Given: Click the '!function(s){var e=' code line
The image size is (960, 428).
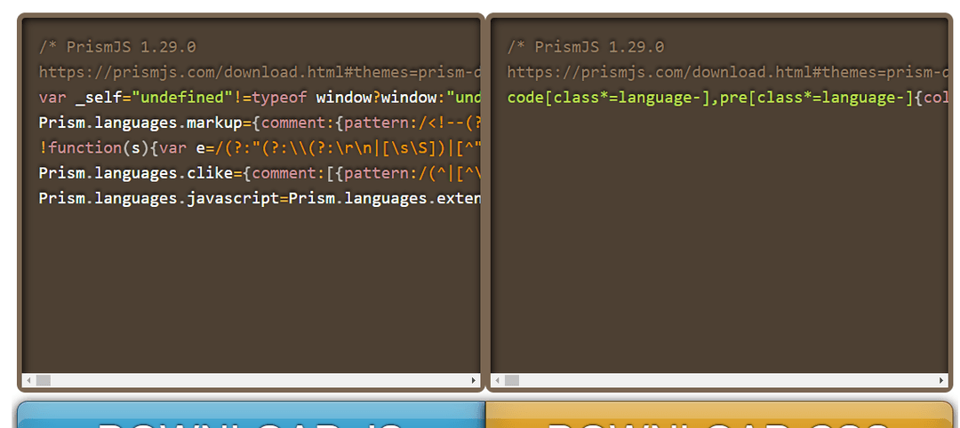Looking at the screenshot, I should (260, 148).
